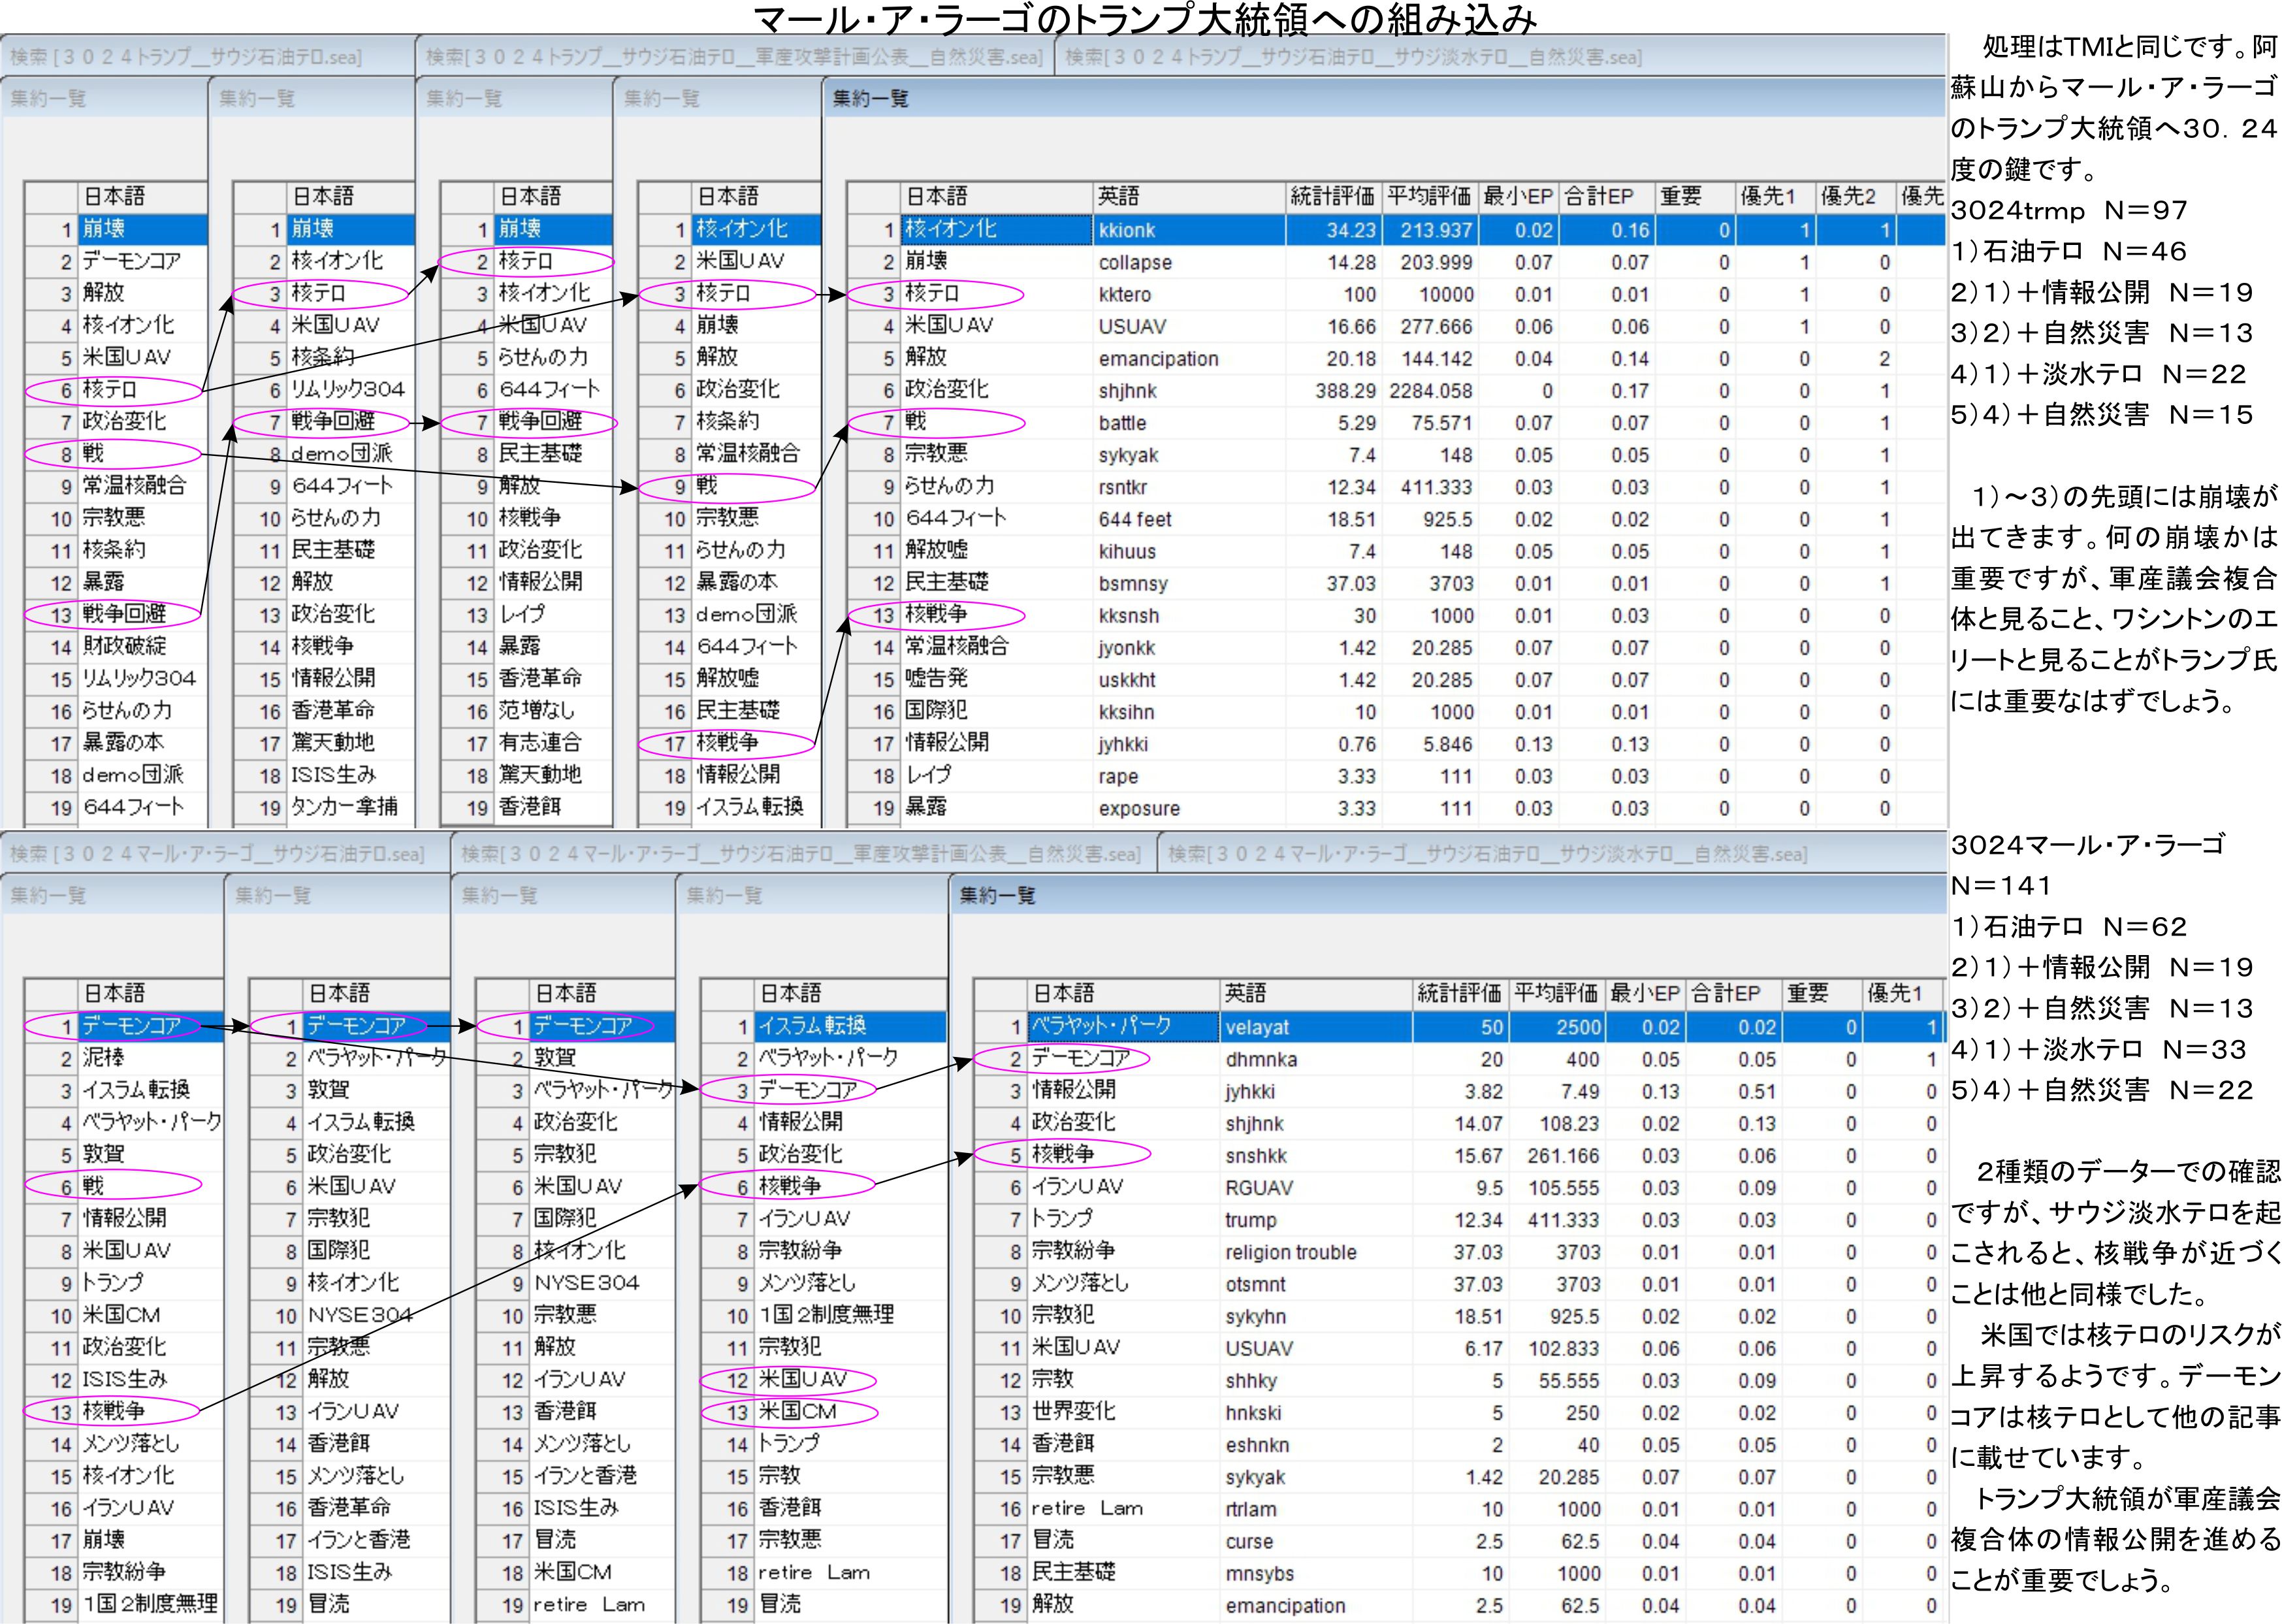
Task: Open the 検索[3024トランプ__サウジ石油テロ.sea] window tab
Action: (x=186, y=57)
